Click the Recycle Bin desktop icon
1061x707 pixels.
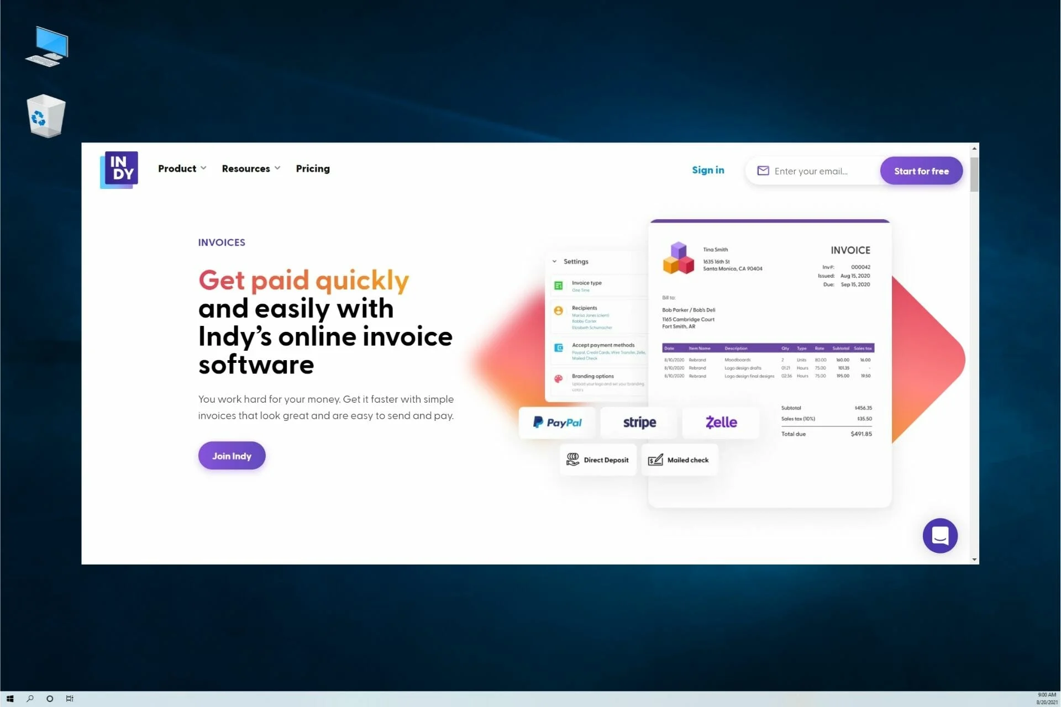pyautogui.click(x=45, y=115)
